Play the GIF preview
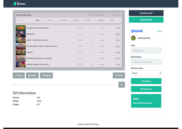Viewport: 182px width, 129px height. pos(122,85)
